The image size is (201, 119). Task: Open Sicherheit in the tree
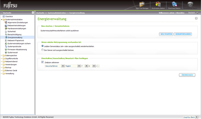point(12,32)
